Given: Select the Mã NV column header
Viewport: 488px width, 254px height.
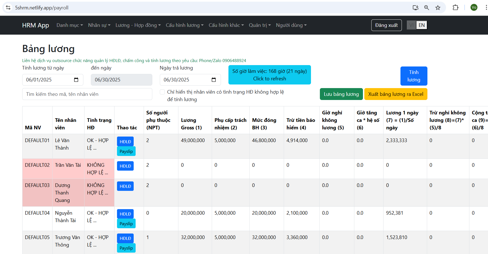Looking at the screenshot, I should [x=37, y=120].
